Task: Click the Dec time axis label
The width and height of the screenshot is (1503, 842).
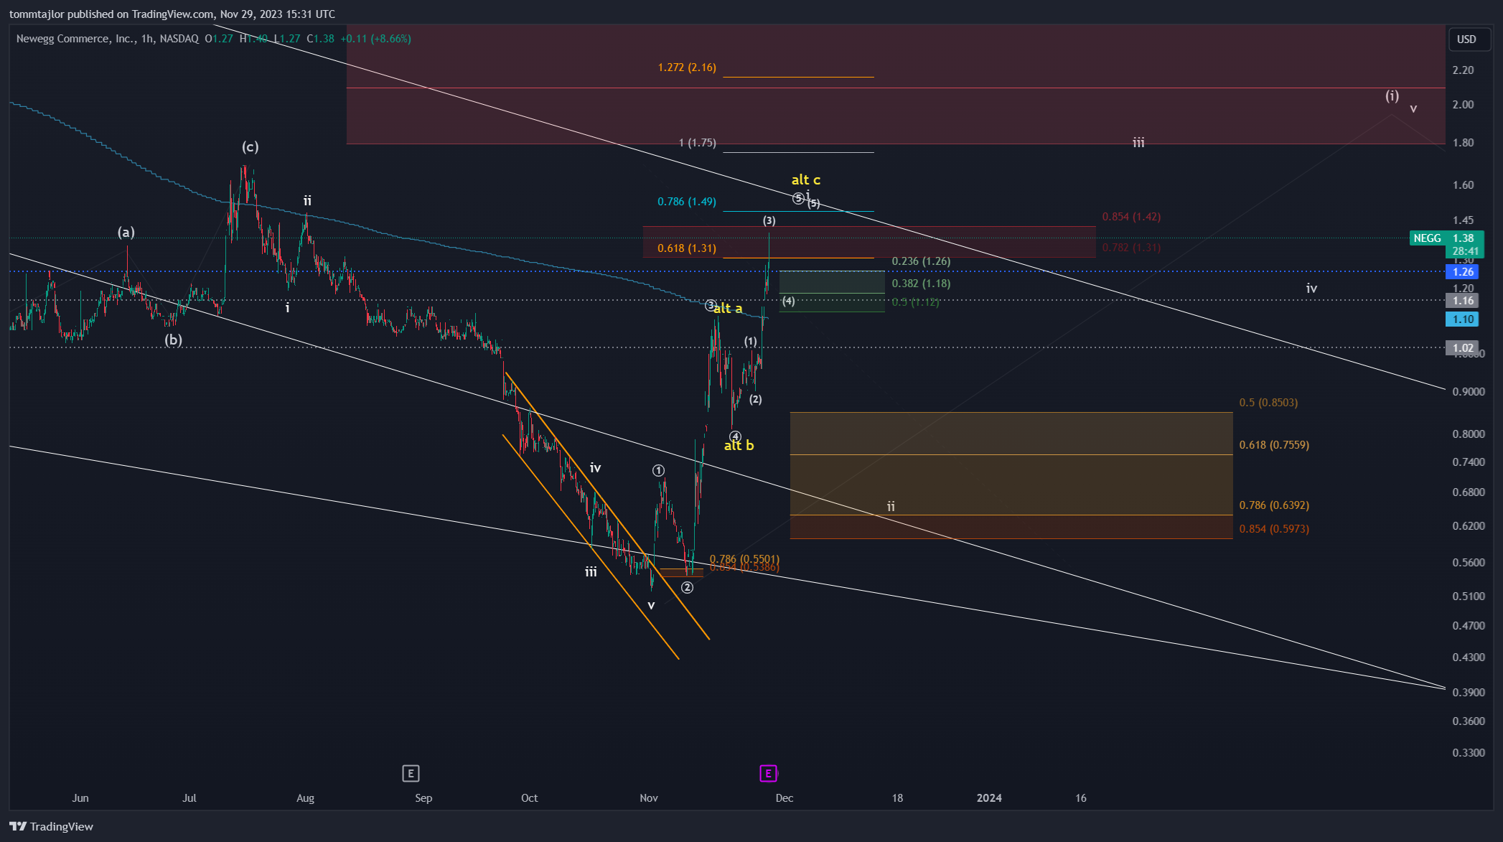Action: point(785,797)
